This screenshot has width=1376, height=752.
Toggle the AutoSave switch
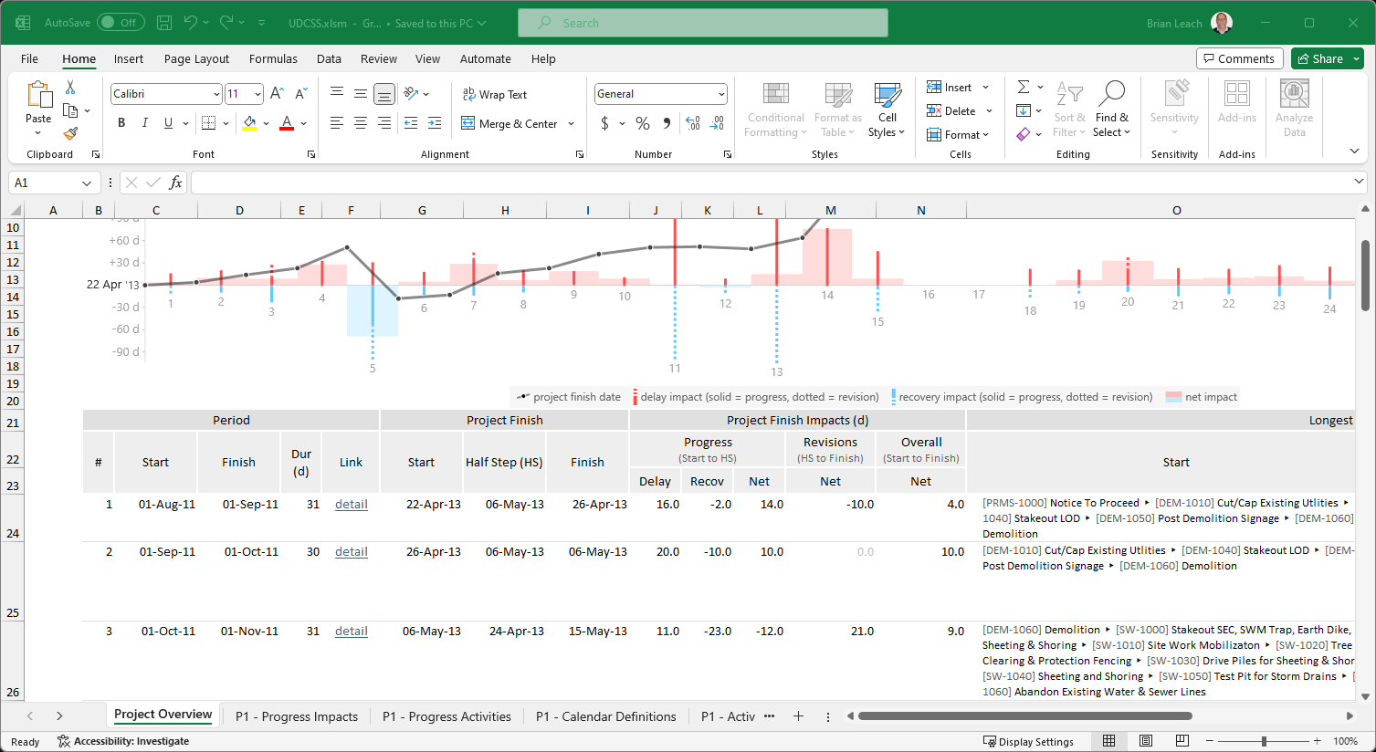click(121, 23)
